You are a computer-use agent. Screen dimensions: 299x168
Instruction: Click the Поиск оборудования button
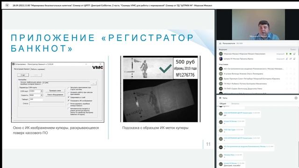click(55, 95)
